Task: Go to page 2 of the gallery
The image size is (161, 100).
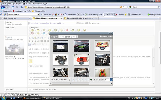Action: click(x=73, y=80)
